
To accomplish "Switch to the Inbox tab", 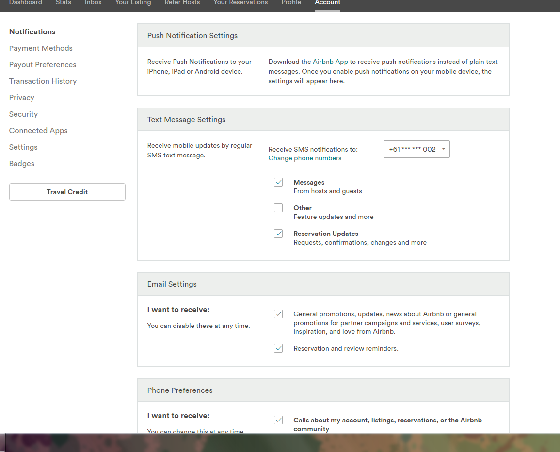I will click(93, 3).
